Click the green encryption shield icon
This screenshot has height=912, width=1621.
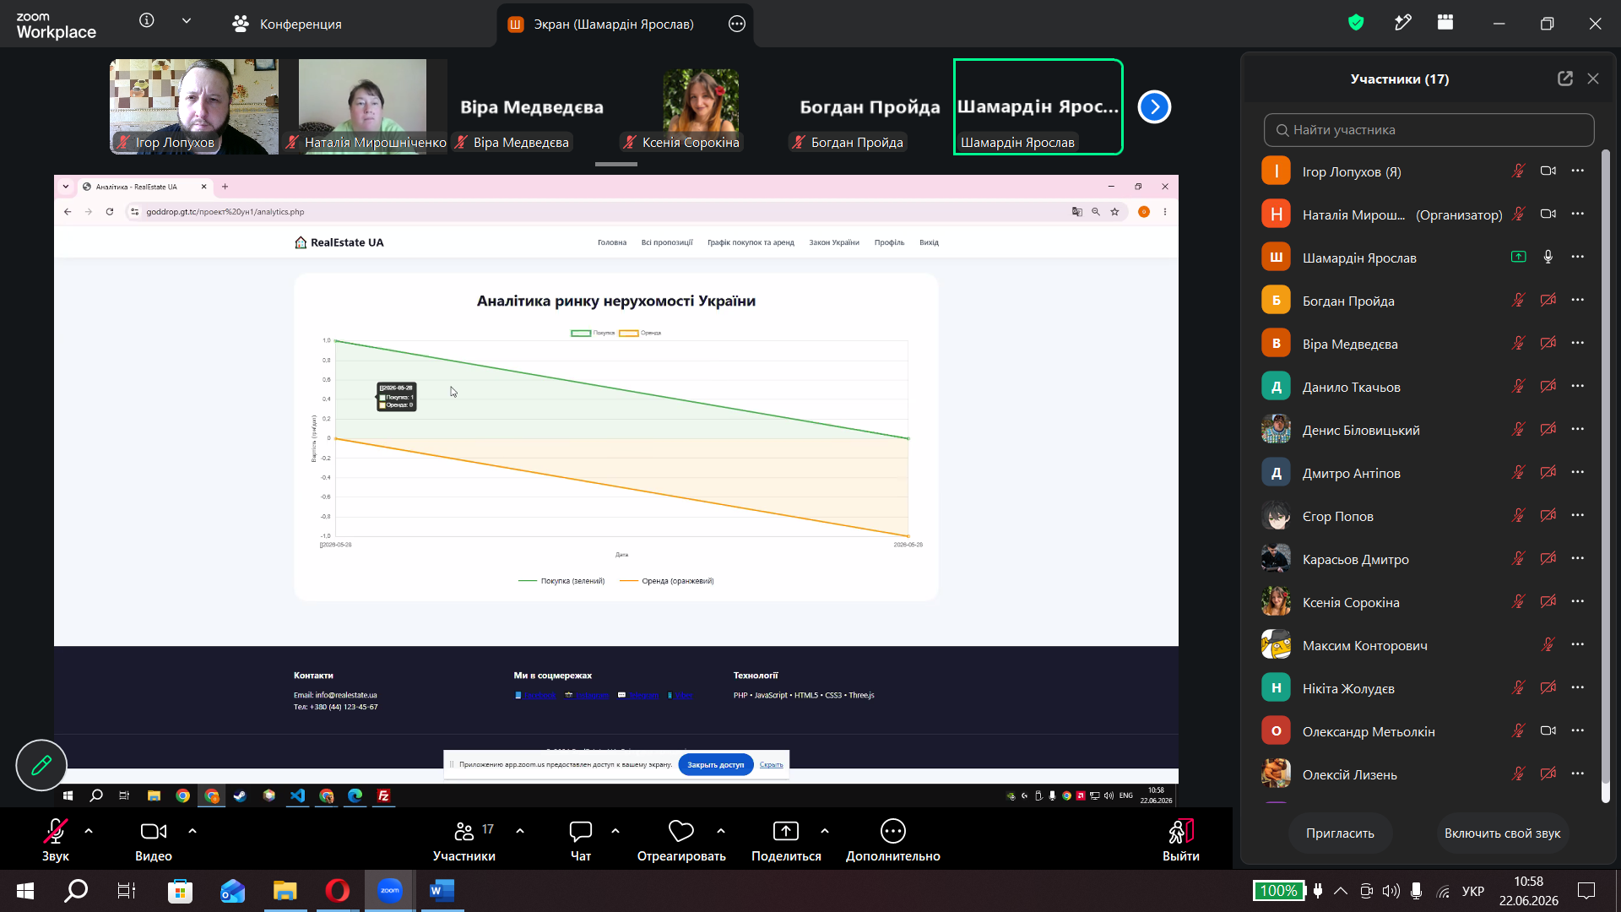click(x=1356, y=23)
